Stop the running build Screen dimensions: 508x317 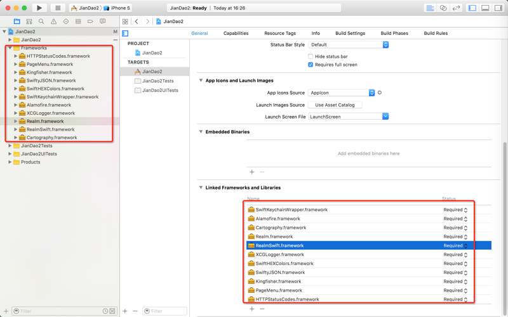[58, 8]
